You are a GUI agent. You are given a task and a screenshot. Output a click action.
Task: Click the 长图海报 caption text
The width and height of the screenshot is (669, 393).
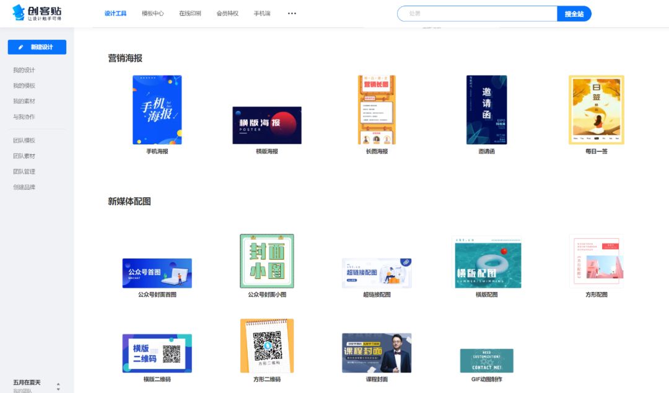click(377, 151)
